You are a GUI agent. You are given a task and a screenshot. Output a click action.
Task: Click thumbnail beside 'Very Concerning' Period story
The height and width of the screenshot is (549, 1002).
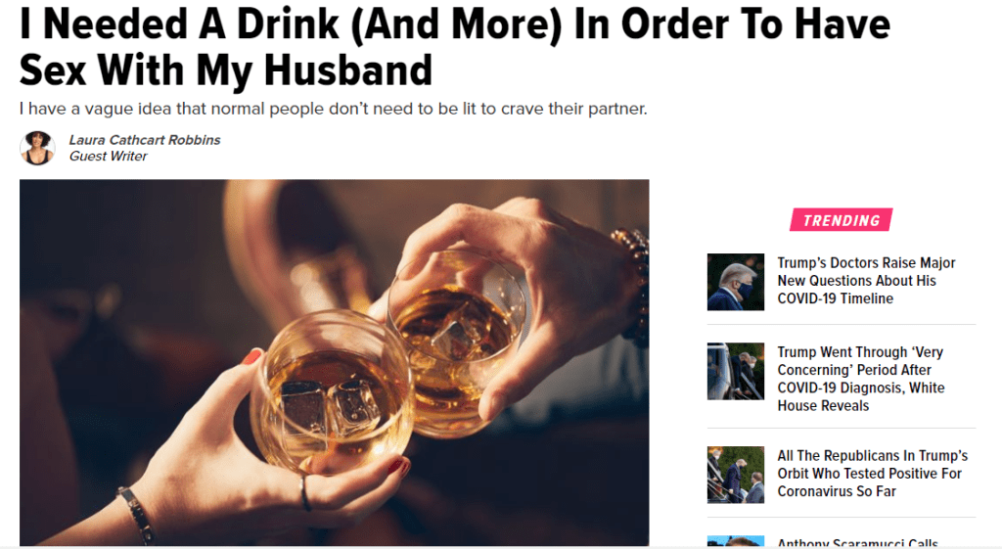(736, 371)
